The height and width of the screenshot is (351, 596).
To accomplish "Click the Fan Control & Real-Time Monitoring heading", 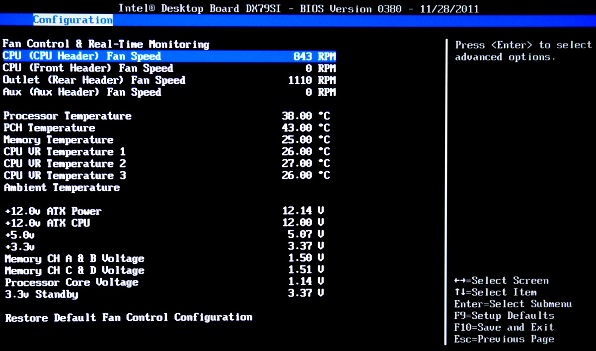I will 106,44.
